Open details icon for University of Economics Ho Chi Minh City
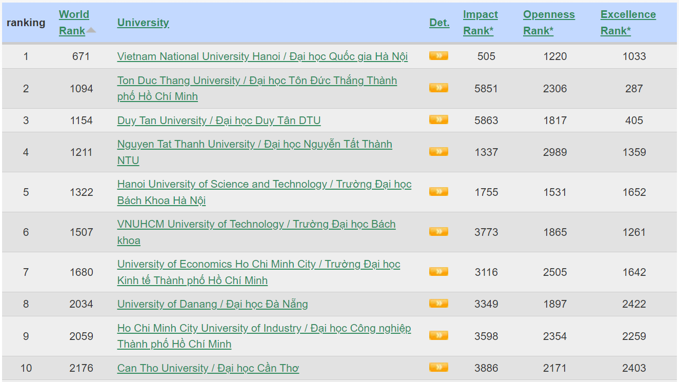 438,272
